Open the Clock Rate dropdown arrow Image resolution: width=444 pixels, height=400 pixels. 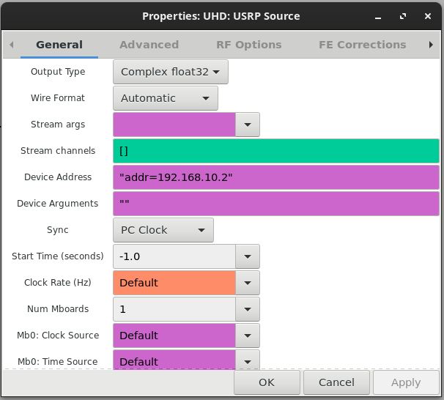point(248,283)
